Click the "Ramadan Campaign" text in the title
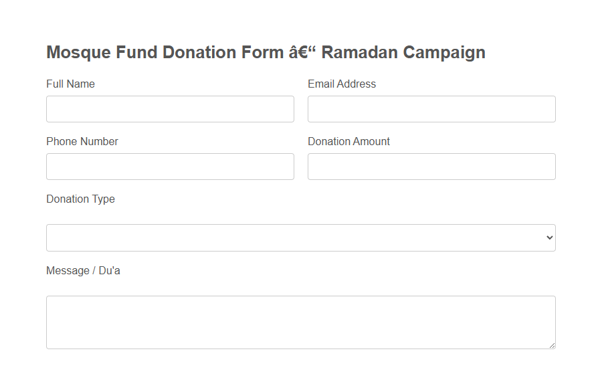This screenshot has height=392, width=602. [403, 52]
